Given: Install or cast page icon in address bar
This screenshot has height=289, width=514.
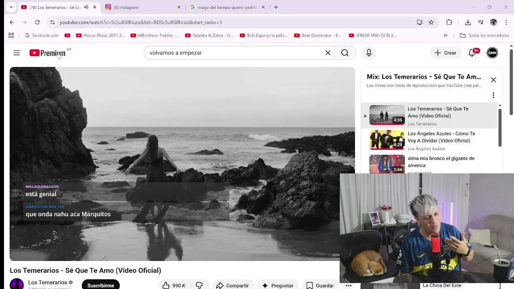Looking at the screenshot, I should click(x=420, y=22).
